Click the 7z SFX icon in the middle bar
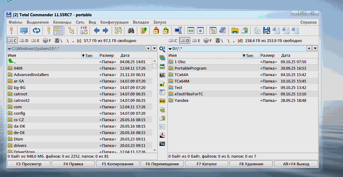The image size is (343, 177). coord(162,75)
